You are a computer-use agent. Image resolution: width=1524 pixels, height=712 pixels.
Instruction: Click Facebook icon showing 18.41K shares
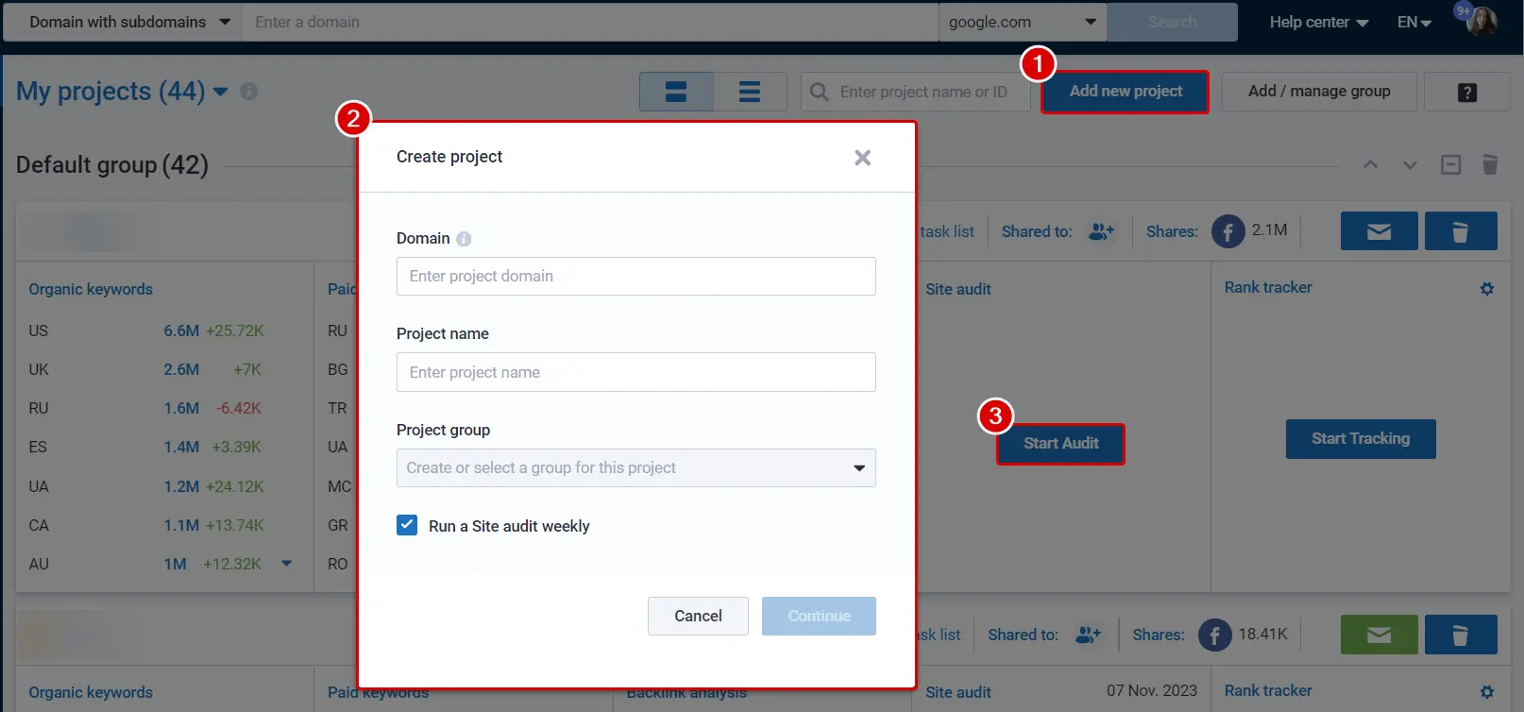[1215, 635]
